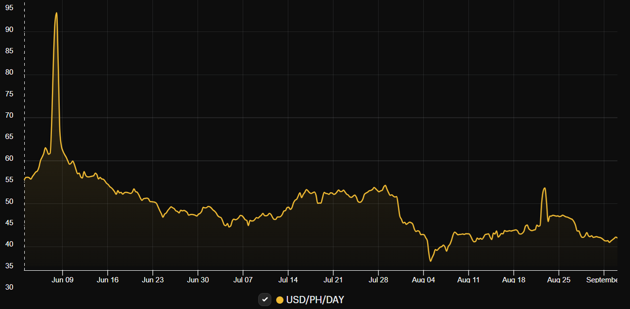Click the spike just before Aug 25
630x309 pixels.
point(545,188)
